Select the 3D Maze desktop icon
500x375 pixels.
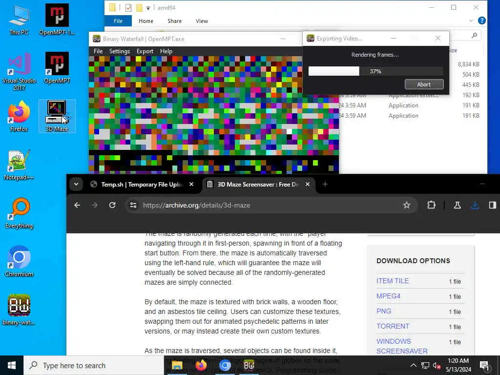click(x=57, y=116)
